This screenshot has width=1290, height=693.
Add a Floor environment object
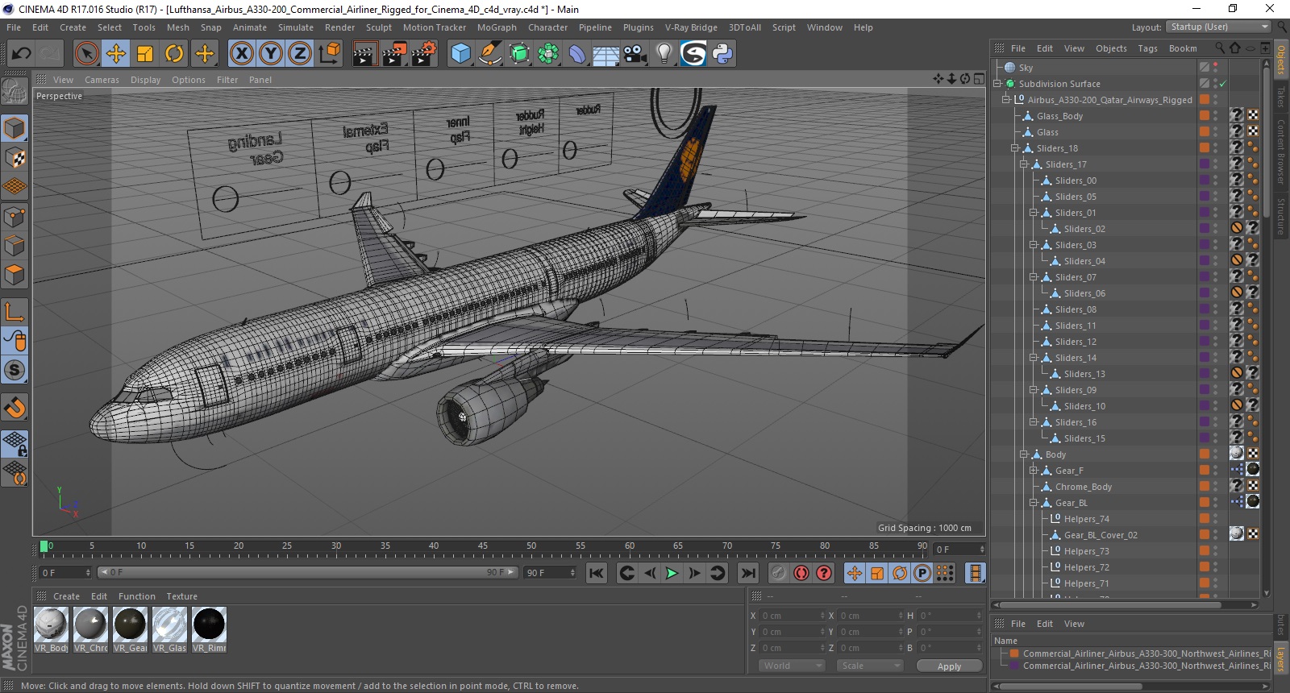pyautogui.click(x=605, y=54)
